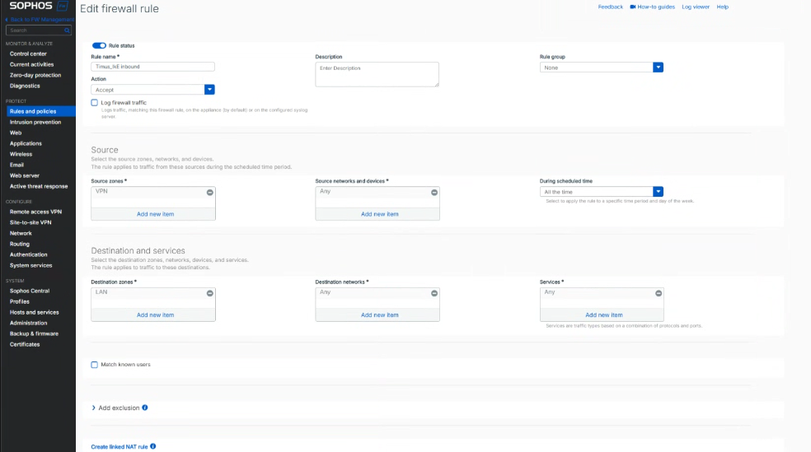Open Web server menu item
This screenshot has width=811, height=452.
point(24,175)
